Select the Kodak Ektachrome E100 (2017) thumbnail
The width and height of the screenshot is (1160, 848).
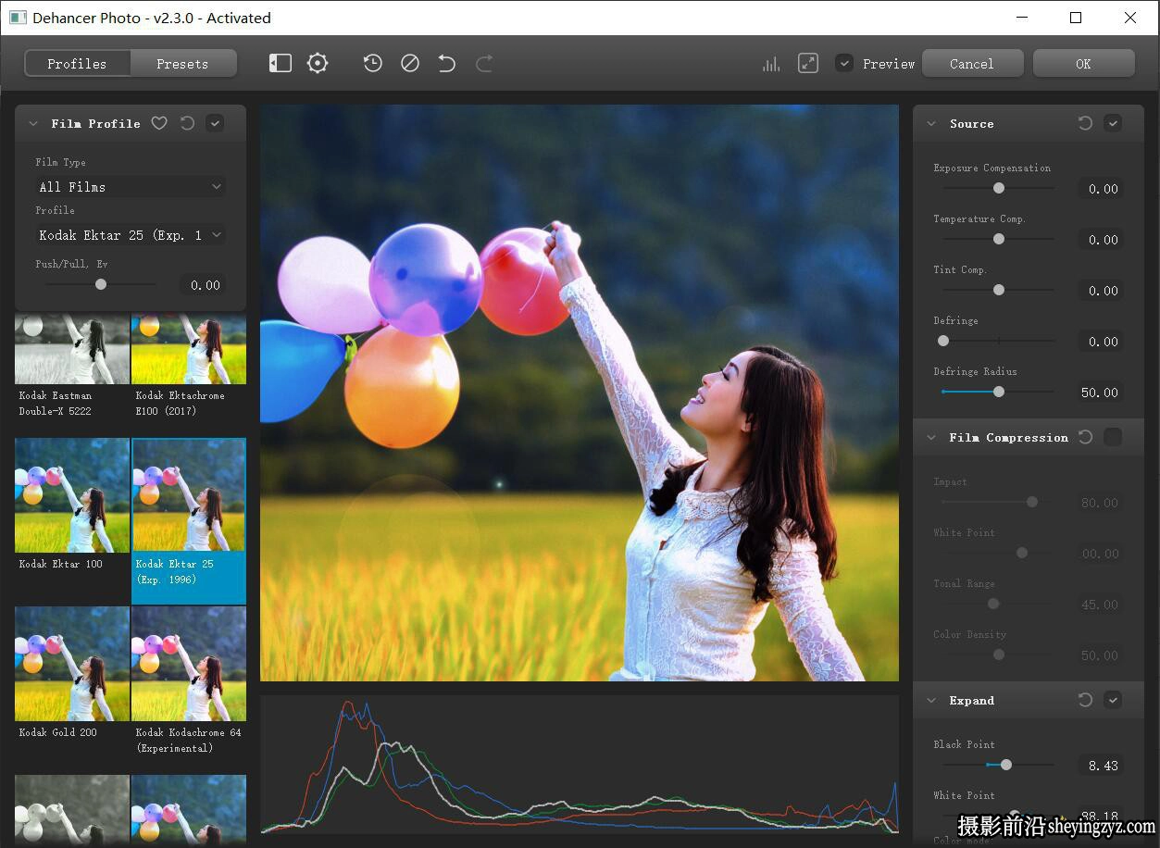189,349
